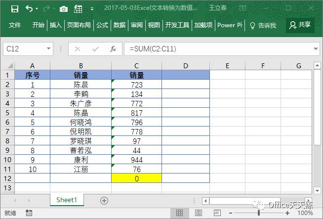Click the macro recording status bar icon
Viewport: 323px width, 219px height.
pyautogui.click(x=29, y=213)
